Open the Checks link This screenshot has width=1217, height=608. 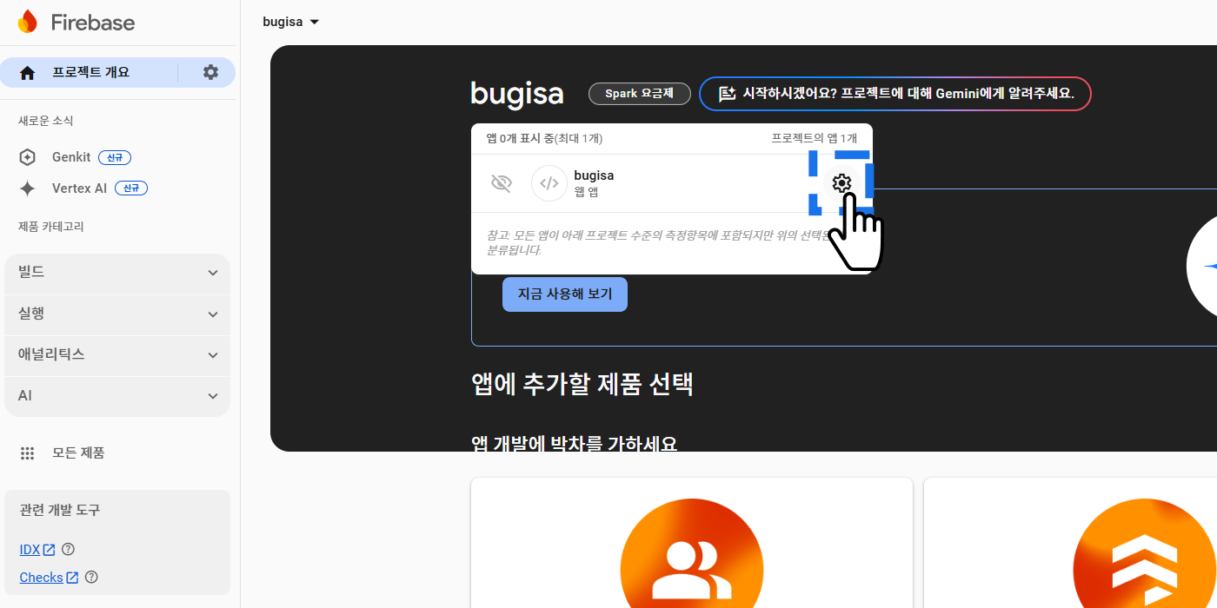[x=49, y=577]
